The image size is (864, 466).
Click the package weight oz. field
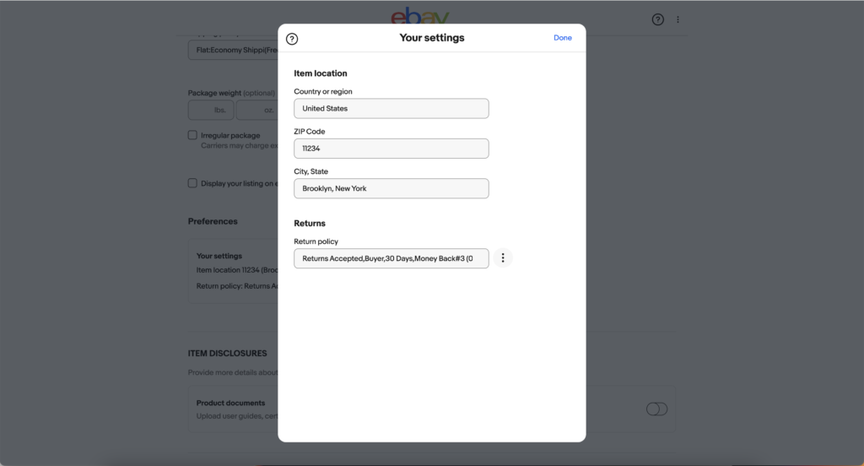[x=257, y=111]
